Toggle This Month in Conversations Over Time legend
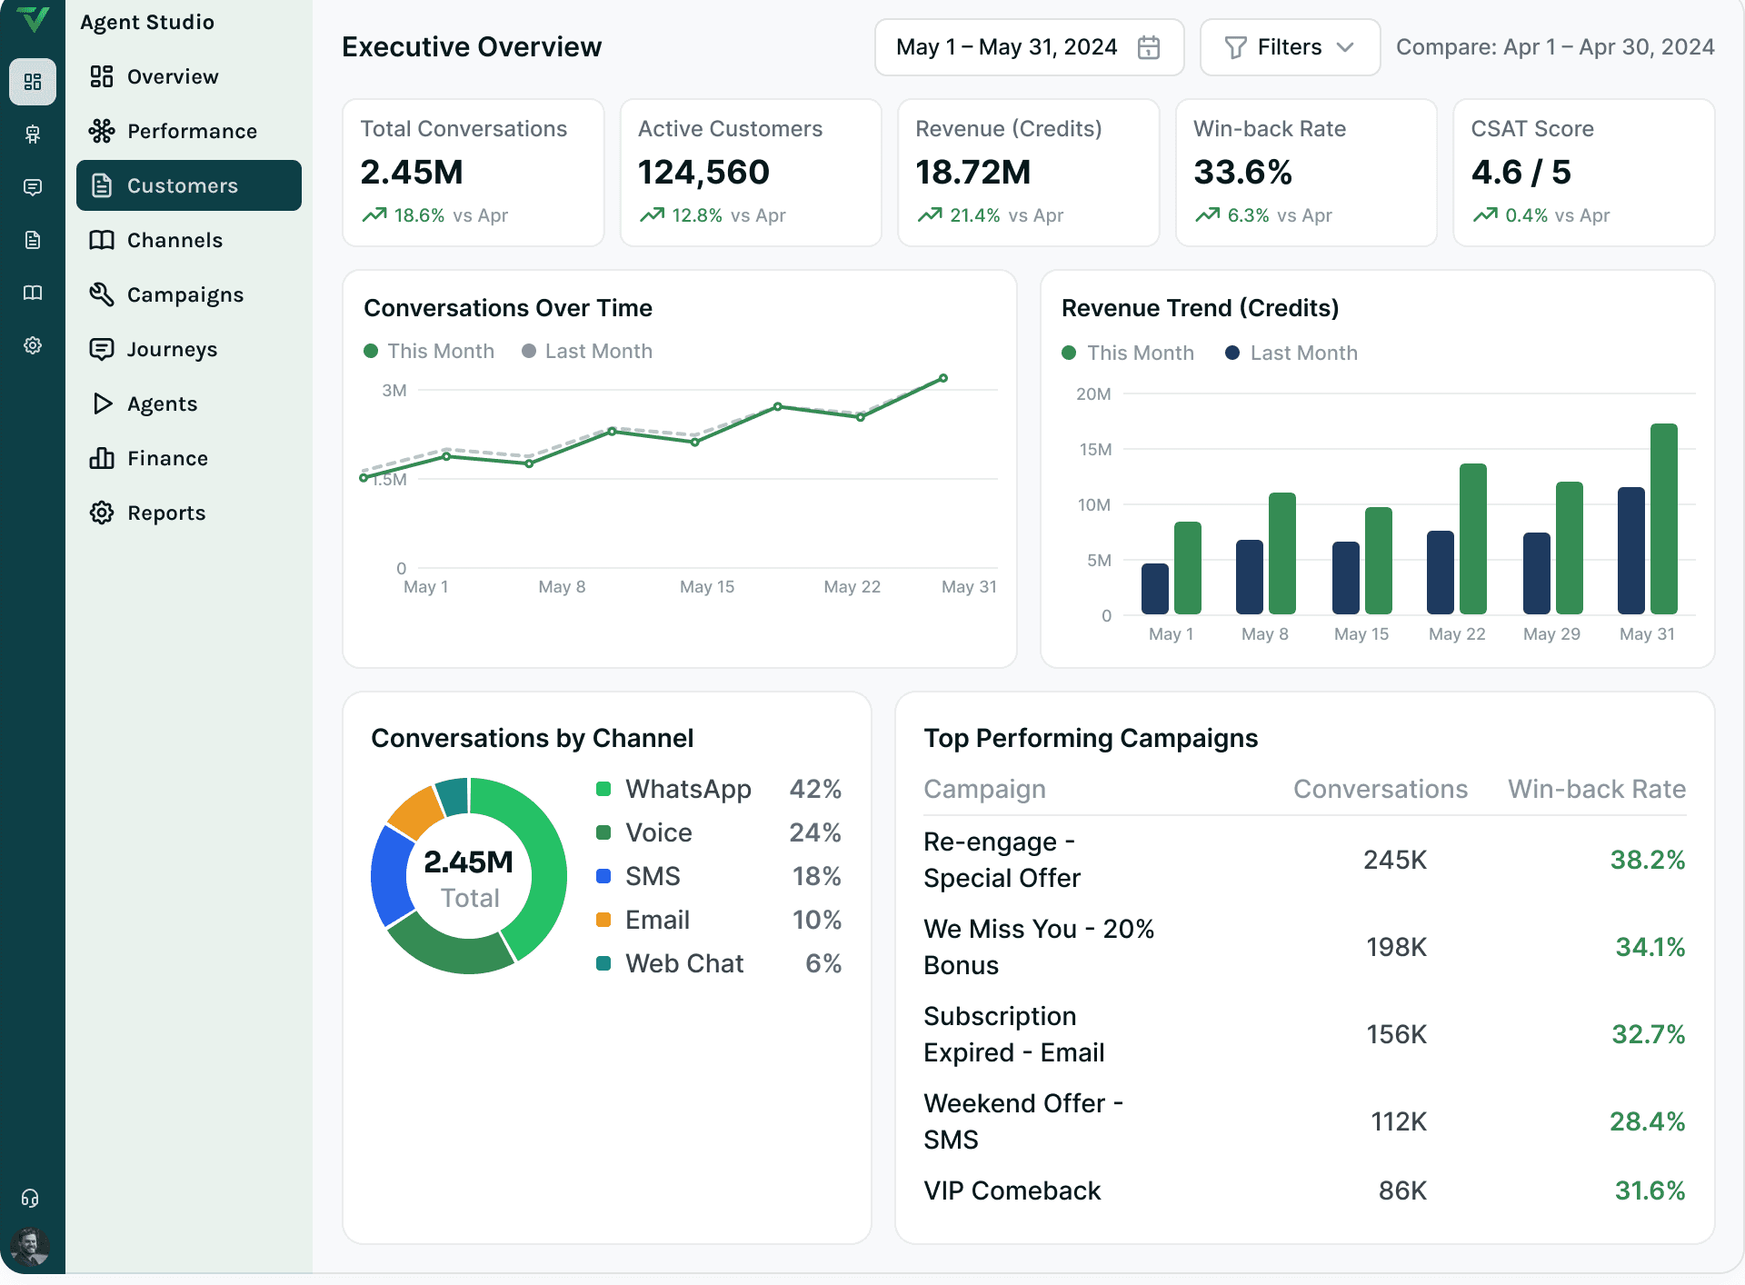The image size is (1745, 1285). tap(429, 351)
